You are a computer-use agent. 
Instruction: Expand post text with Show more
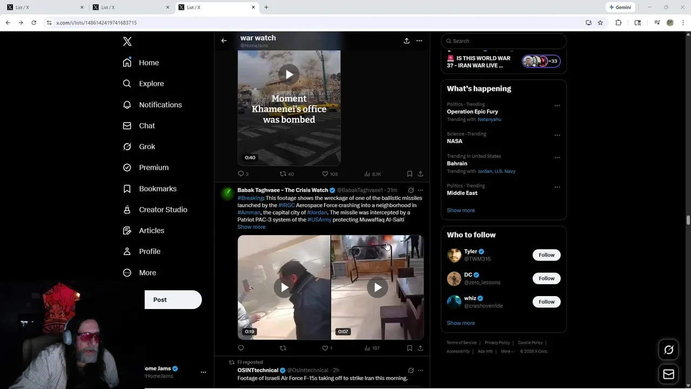[x=252, y=227]
